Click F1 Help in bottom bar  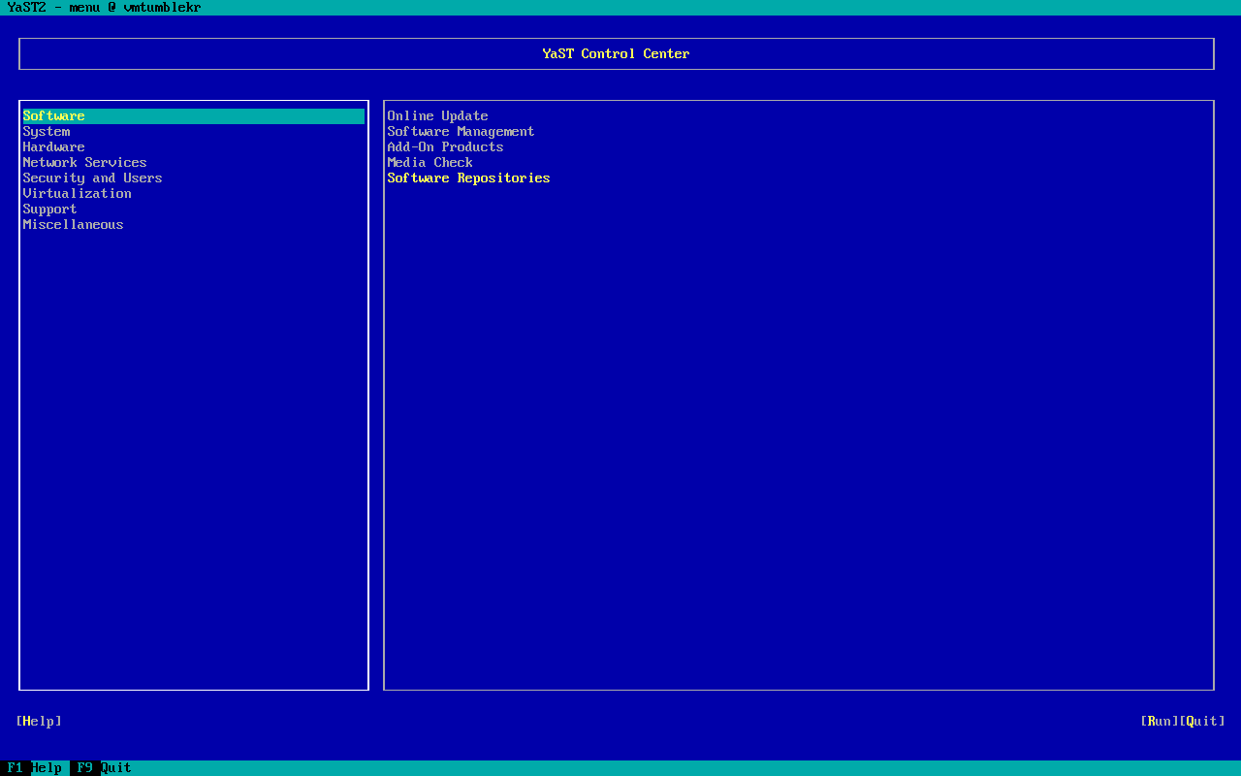(35, 768)
